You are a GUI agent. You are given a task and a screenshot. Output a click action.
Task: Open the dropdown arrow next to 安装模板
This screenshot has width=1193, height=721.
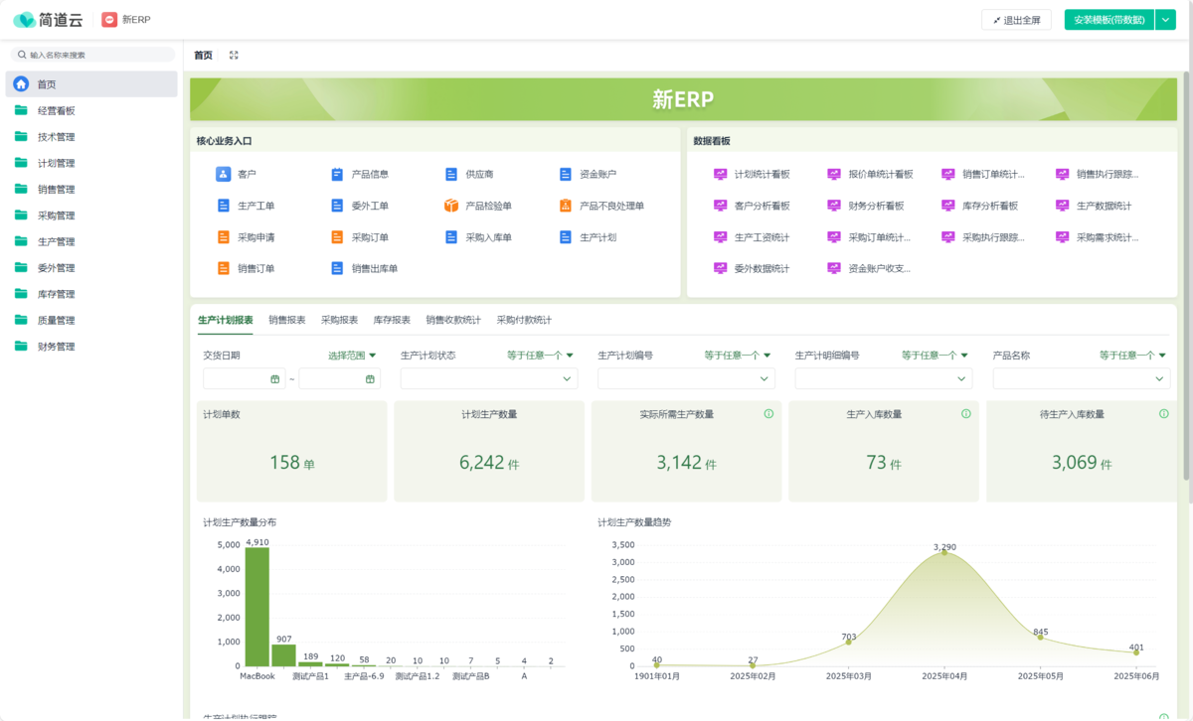(1165, 20)
